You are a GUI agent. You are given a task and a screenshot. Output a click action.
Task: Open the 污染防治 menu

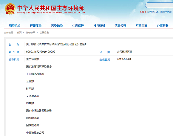point(57,26)
